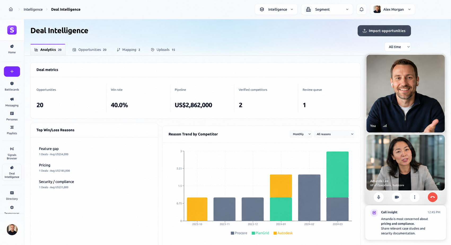Go to the home breadcrumb icon

tap(11, 9)
